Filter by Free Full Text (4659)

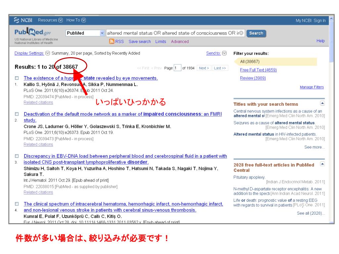[258, 70]
